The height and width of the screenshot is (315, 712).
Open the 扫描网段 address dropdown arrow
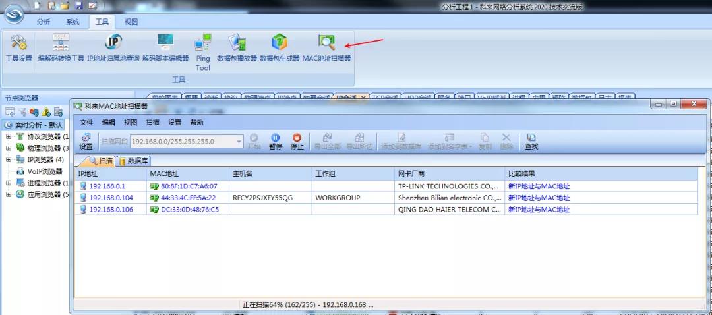click(x=239, y=142)
